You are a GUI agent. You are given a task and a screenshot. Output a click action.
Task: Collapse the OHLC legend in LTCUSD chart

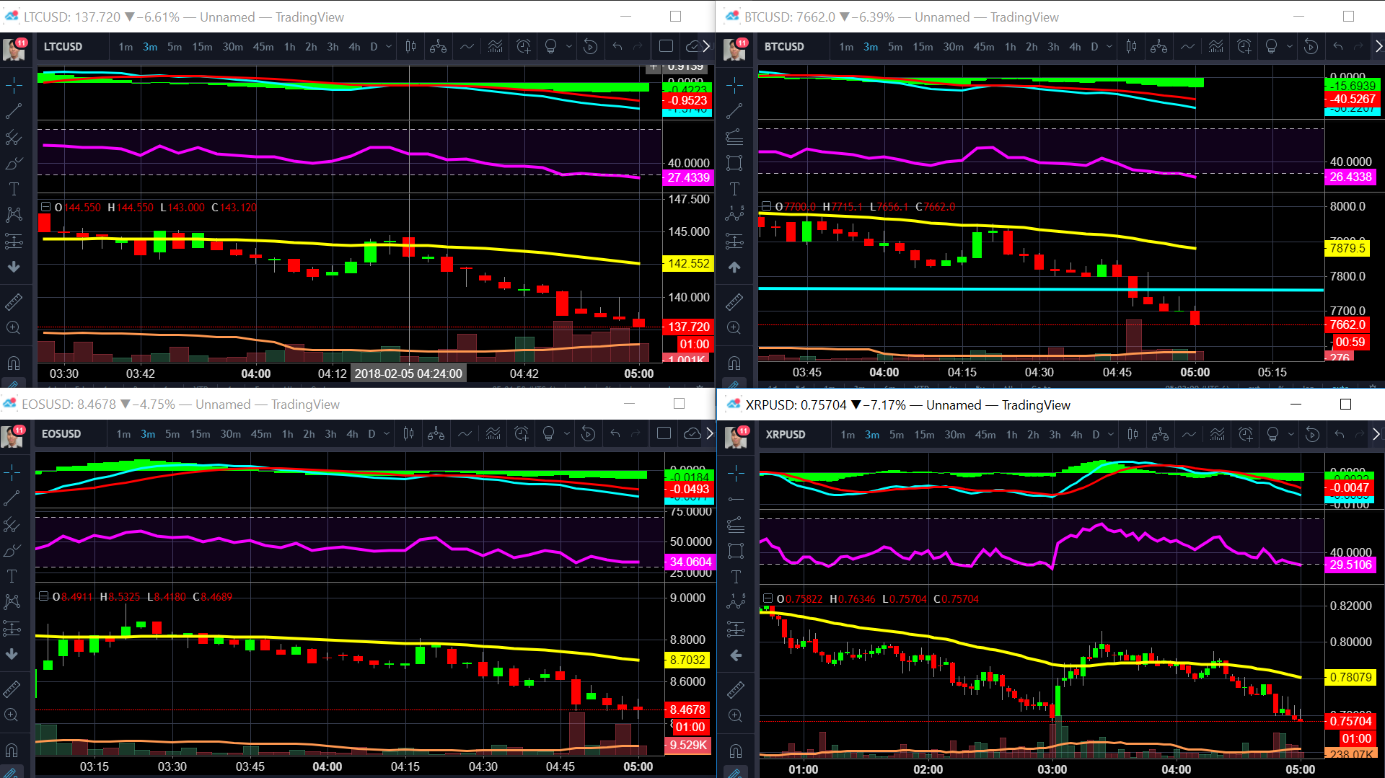pos(45,207)
